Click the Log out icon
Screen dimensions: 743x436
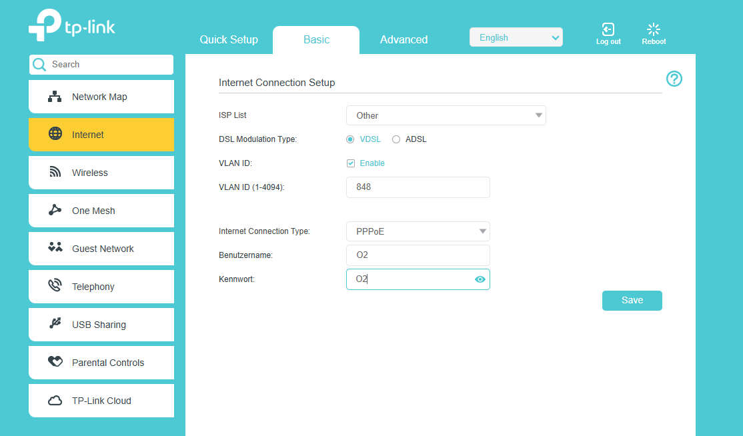click(608, 29)
